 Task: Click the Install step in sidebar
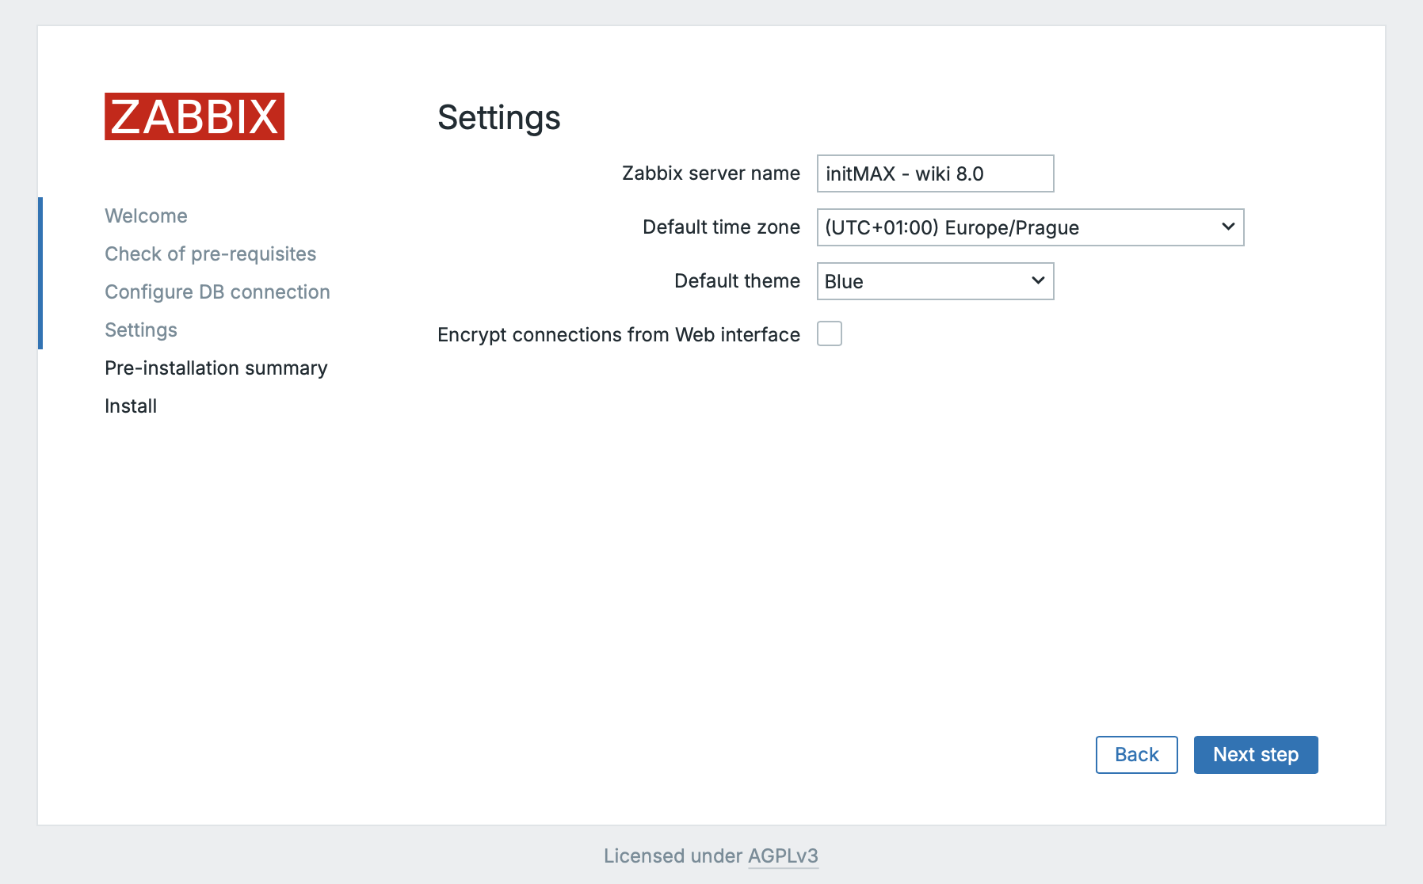pos(131,406)
